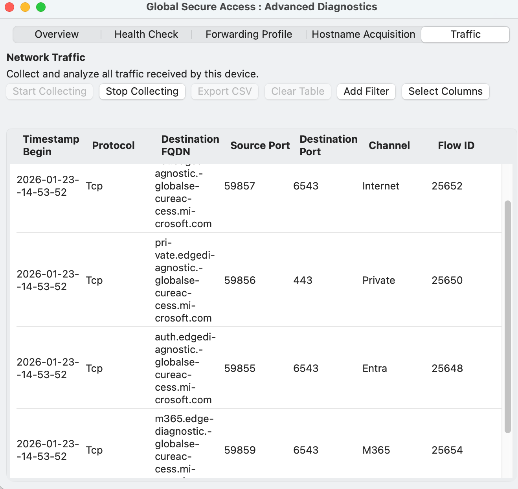Switch to the Overview tab
The width and height of the screenshot is (518, 489).
[x=57, y=35]
